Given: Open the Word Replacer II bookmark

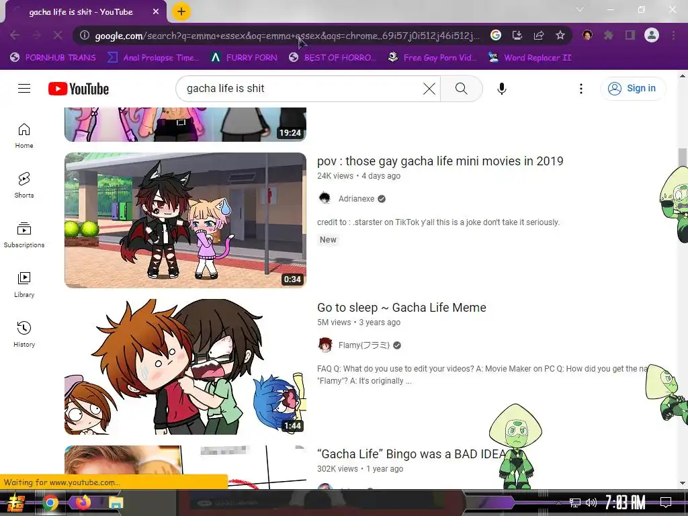Looking at the screenshot, I should coord(529,58).
